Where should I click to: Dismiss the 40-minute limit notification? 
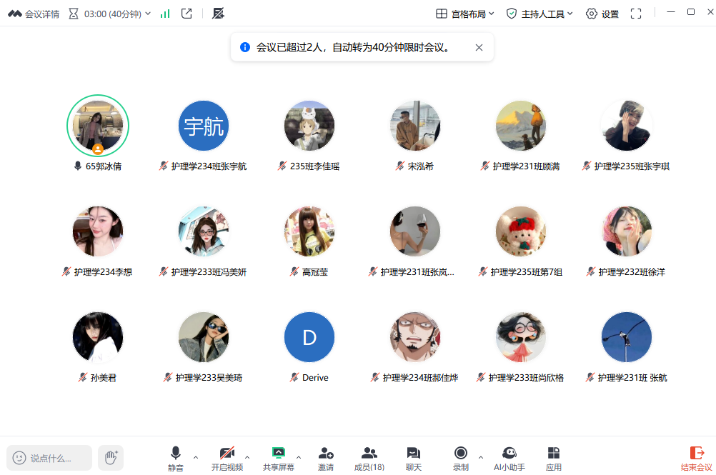[x=479, y=48]
